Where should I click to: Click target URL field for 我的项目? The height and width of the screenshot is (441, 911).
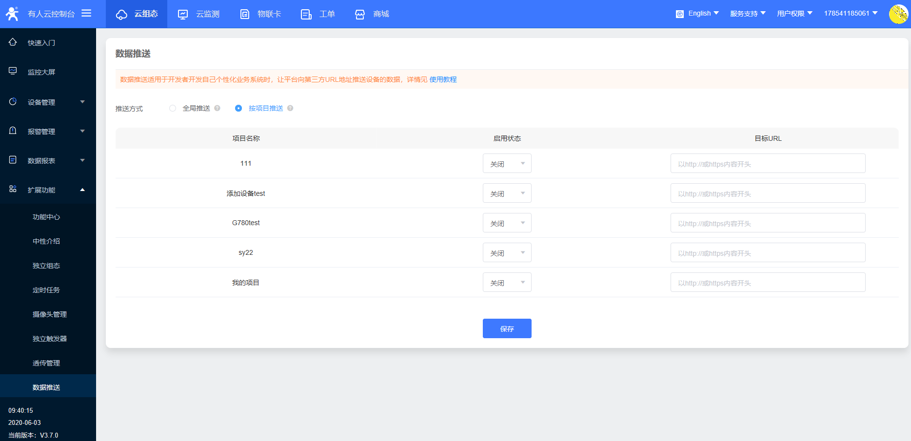[768, 282]
